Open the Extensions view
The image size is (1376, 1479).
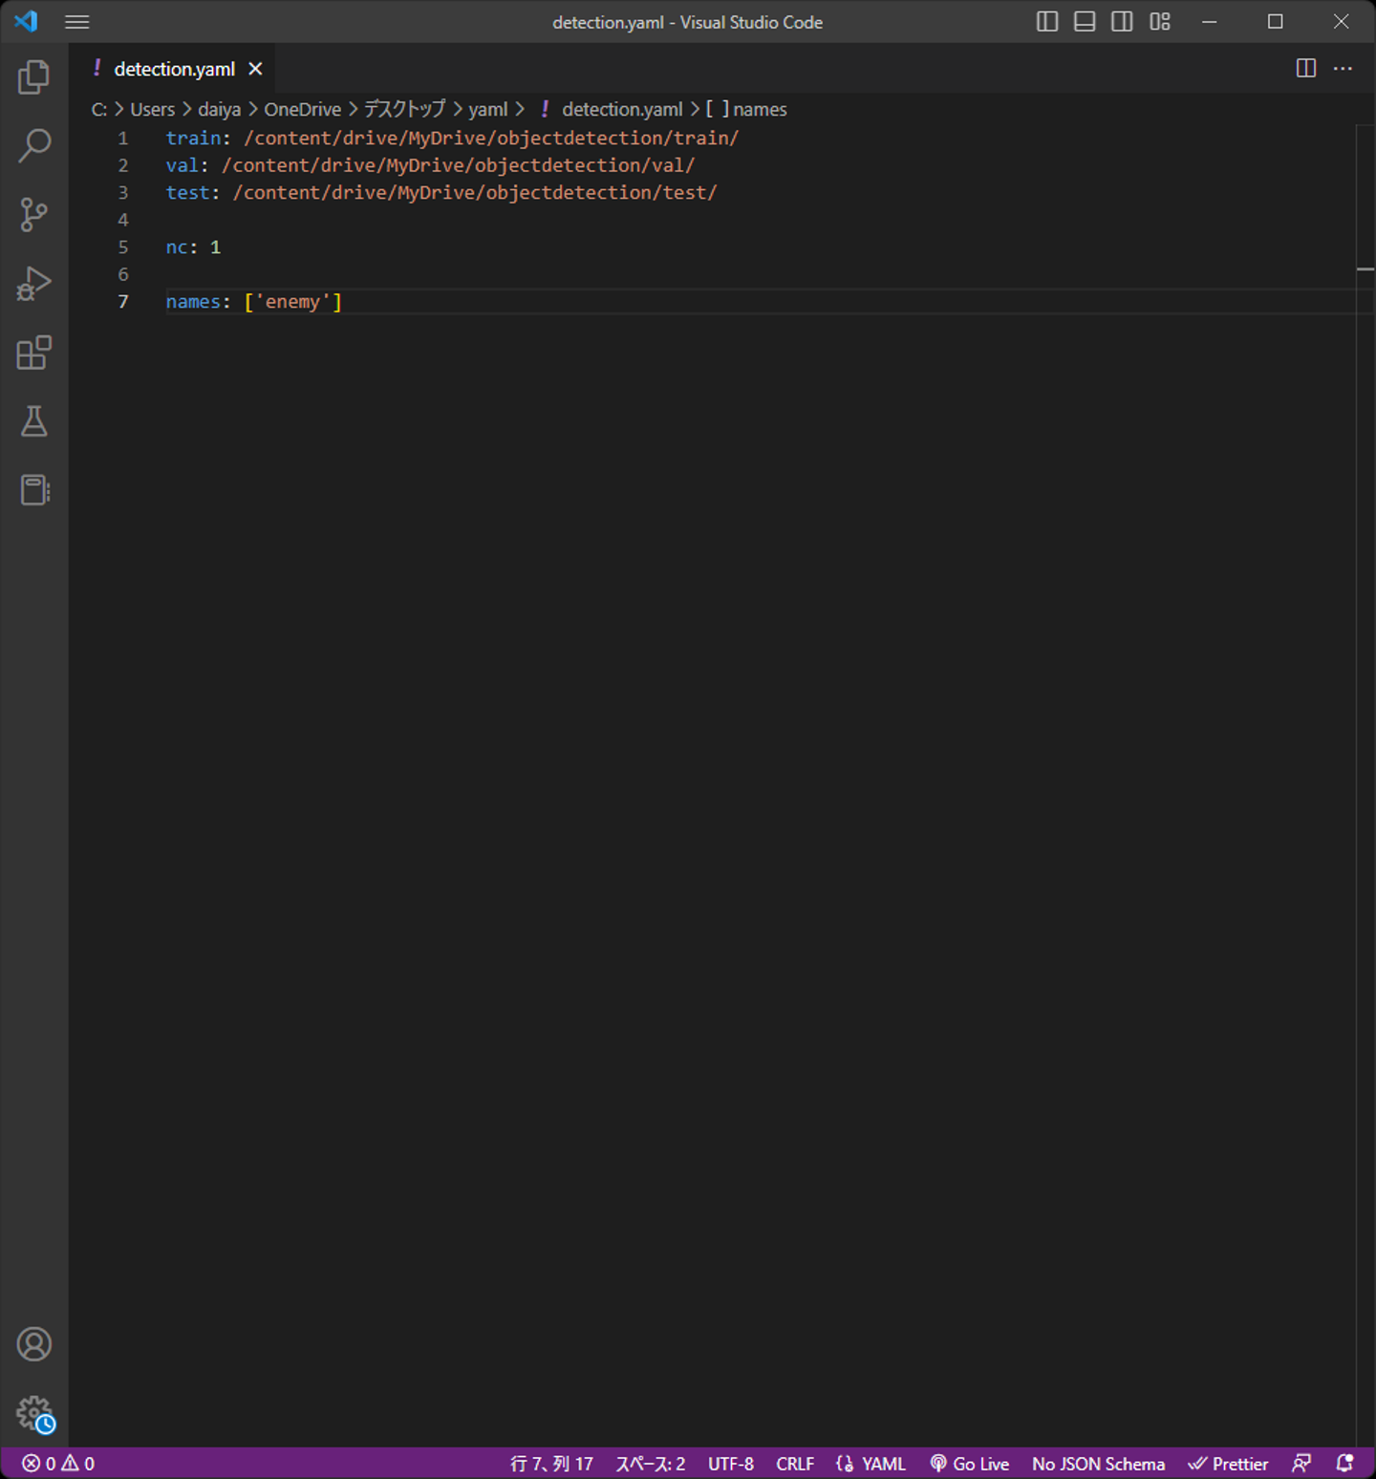[x=34, y=353]
